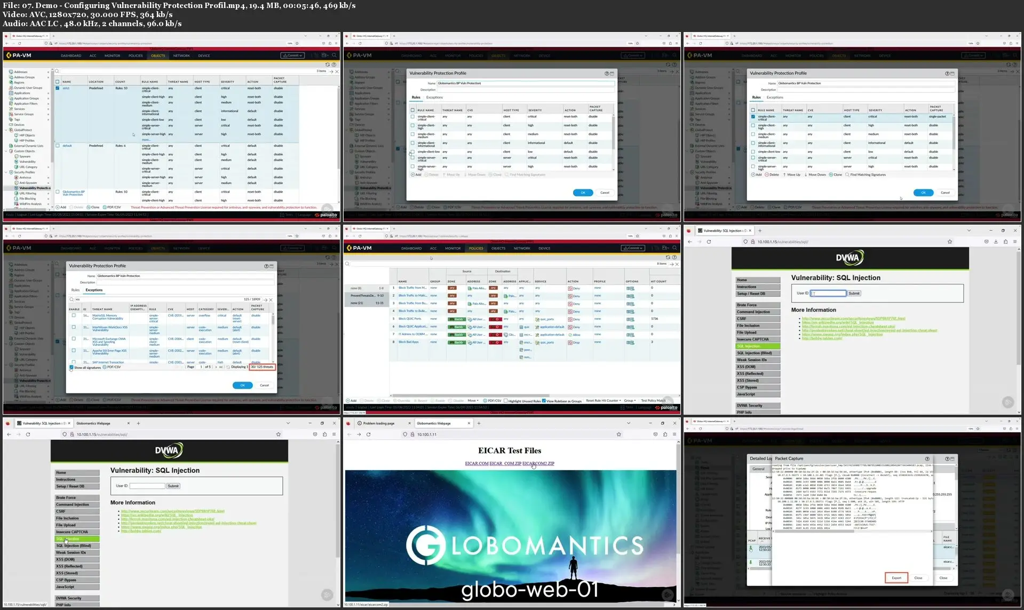The height and width of the screenshot is (610, 1024).
Task: Open Antivirus in the undimmed Objects sidebar
Action: 25,177
